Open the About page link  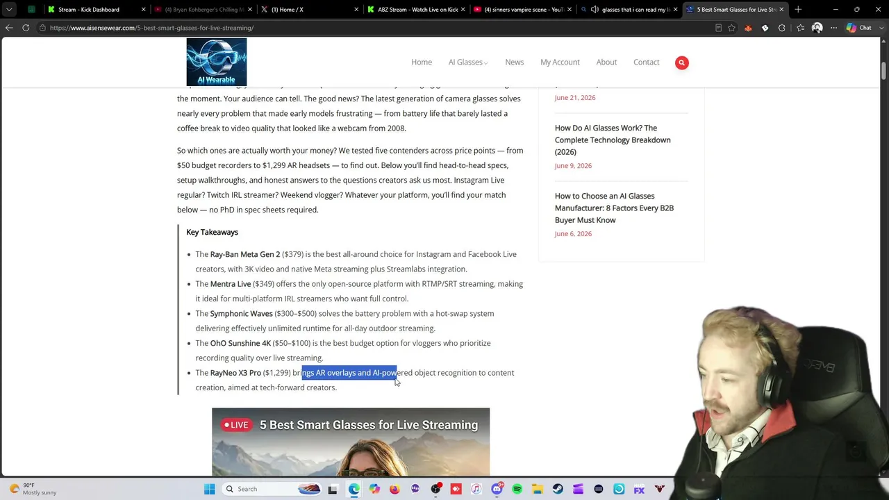coord(606,62)
